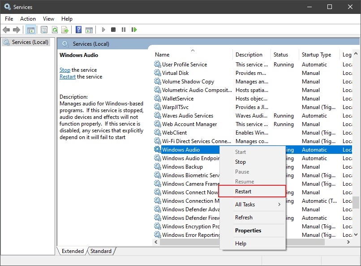Sort by the Description column header
Screen dimensions: 361x266
(252, 55)
